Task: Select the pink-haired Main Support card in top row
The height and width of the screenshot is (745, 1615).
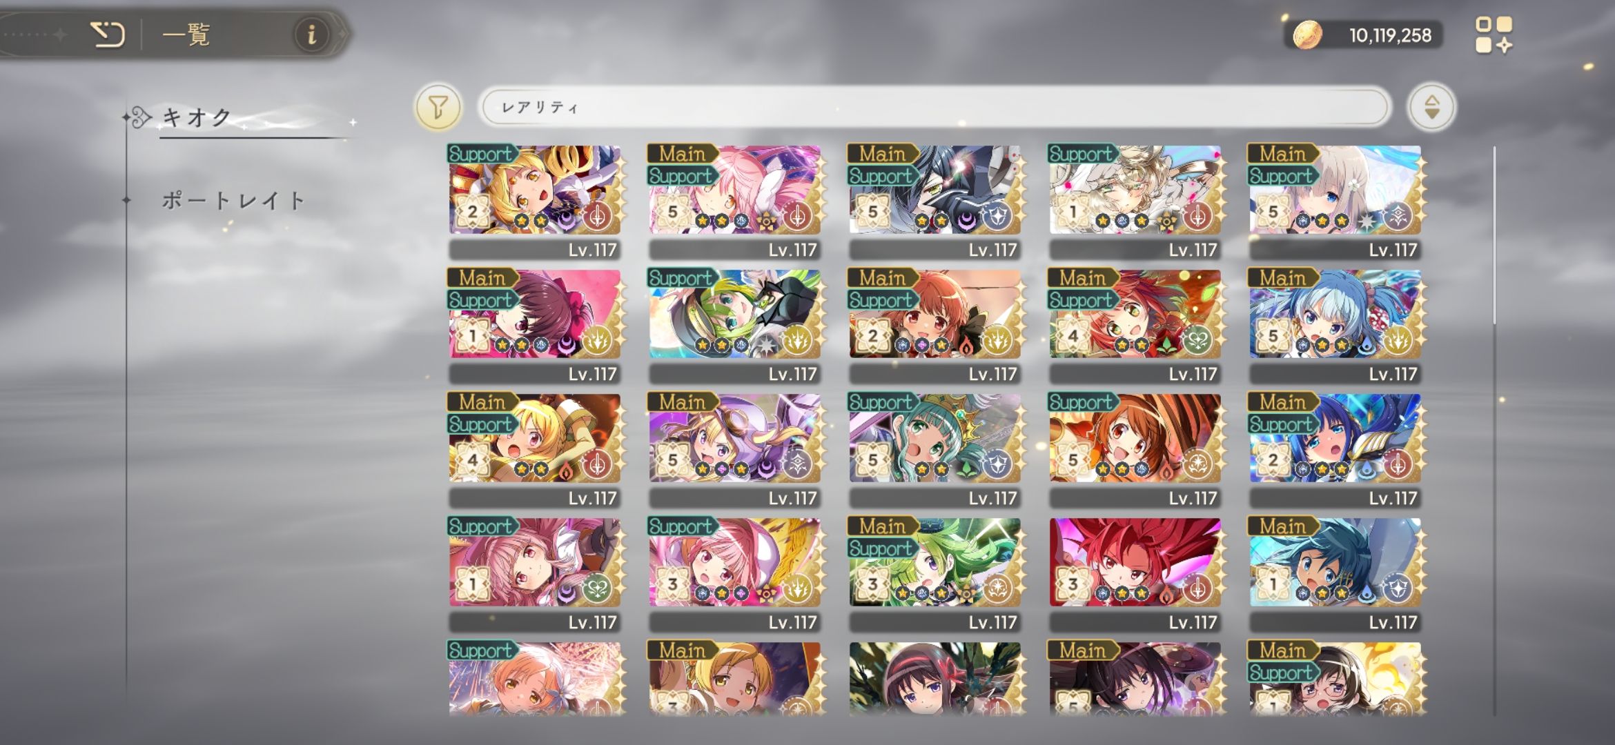Action: click(x=735, y=201)
